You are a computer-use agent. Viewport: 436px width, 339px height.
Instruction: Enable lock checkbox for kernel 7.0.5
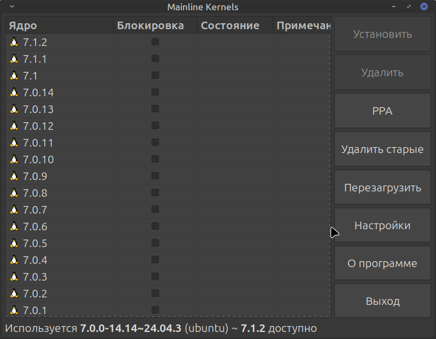tap(155, 243)
